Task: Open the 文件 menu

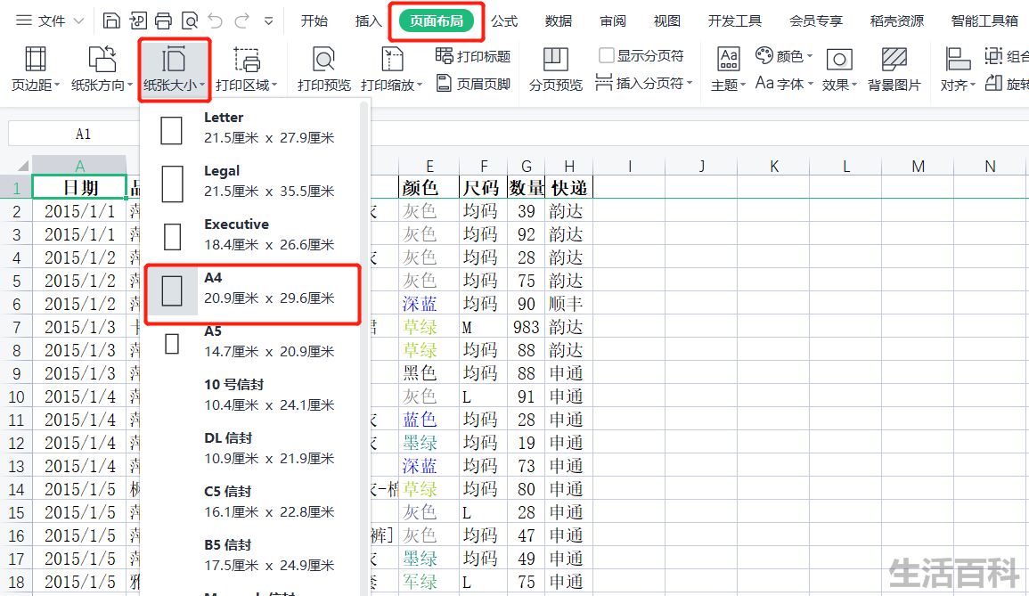Action: 51,21
